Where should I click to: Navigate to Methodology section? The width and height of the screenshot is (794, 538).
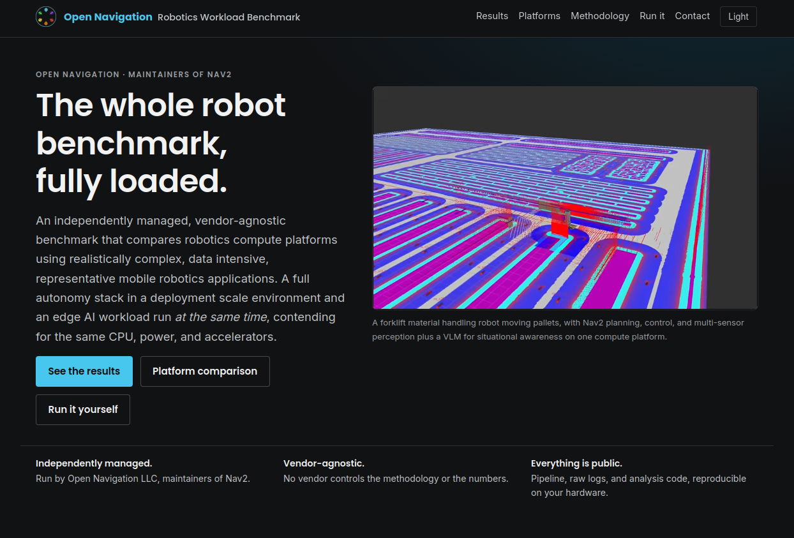(x=600, y=16)
